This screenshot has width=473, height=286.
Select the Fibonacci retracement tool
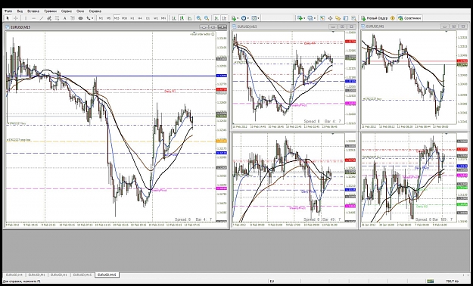(57, 18)
